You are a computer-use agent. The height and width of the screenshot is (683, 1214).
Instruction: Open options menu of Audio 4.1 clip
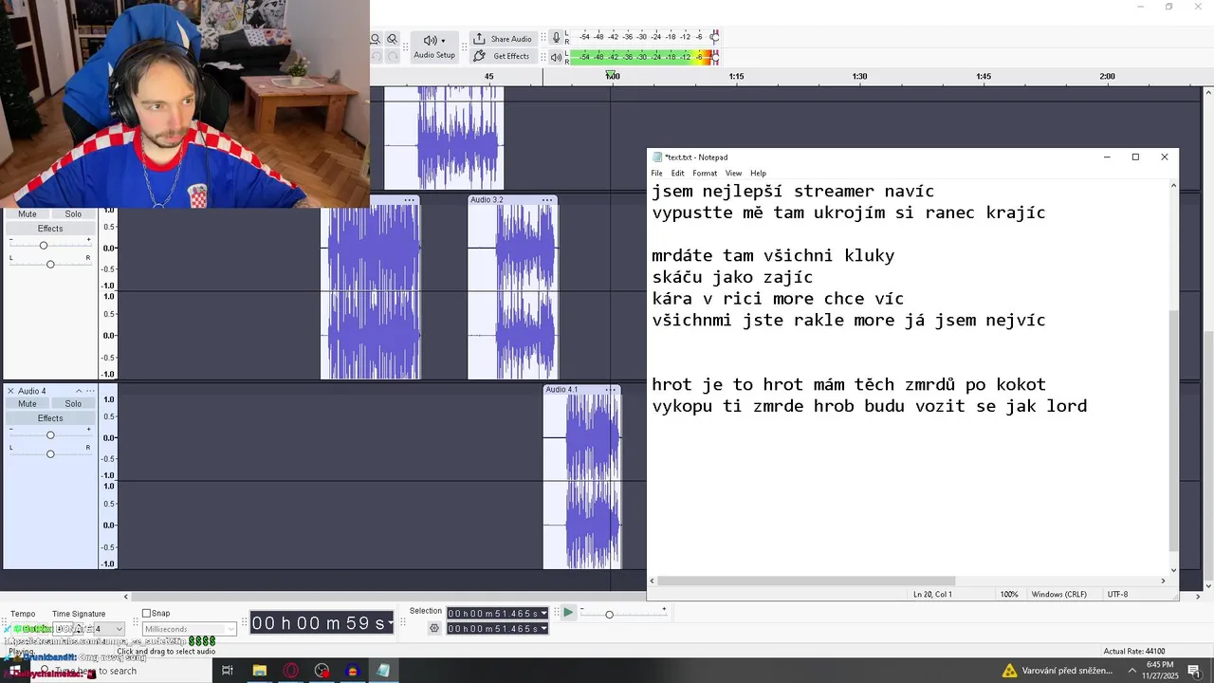pyautogui.click(x=612, y=390)
